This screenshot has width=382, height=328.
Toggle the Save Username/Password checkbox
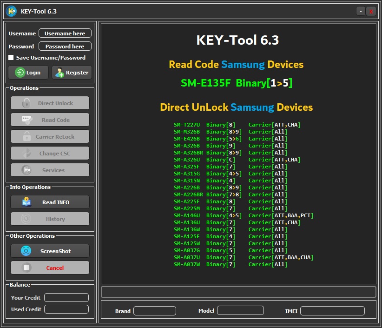11,58
